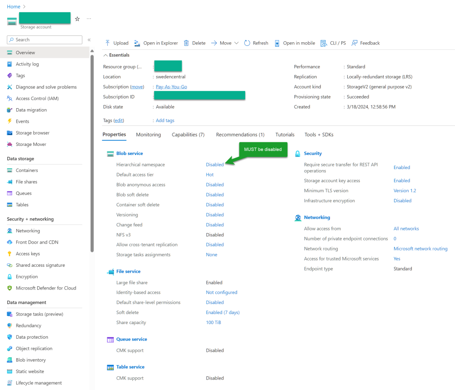455x390 pixels.
Task: Click the Access Control (IAM) icon
Action: [10, 98]
